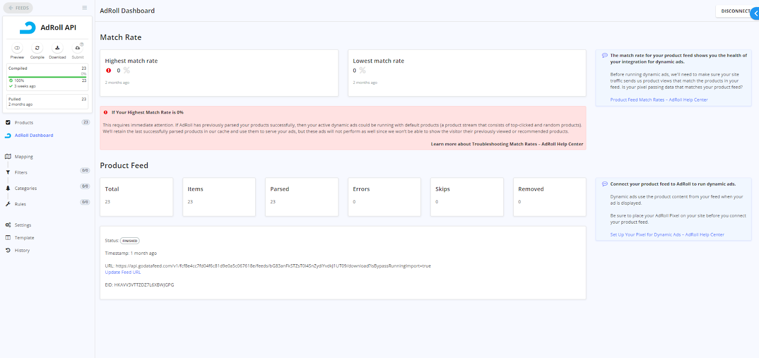Click the FINISHED status badge

tap(130, 241)
